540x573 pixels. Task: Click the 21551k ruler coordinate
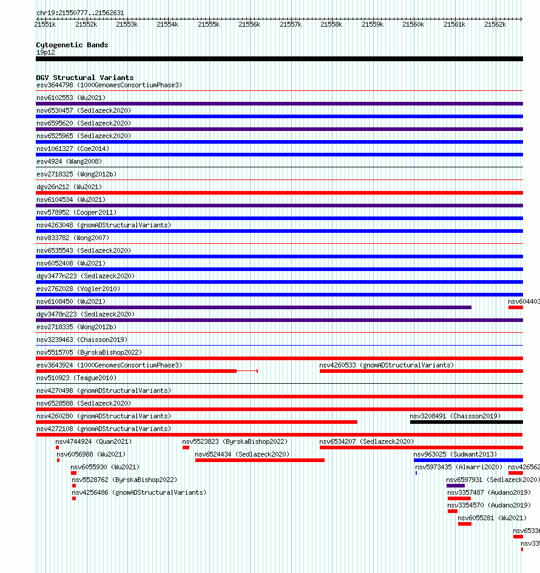(45, 24)
